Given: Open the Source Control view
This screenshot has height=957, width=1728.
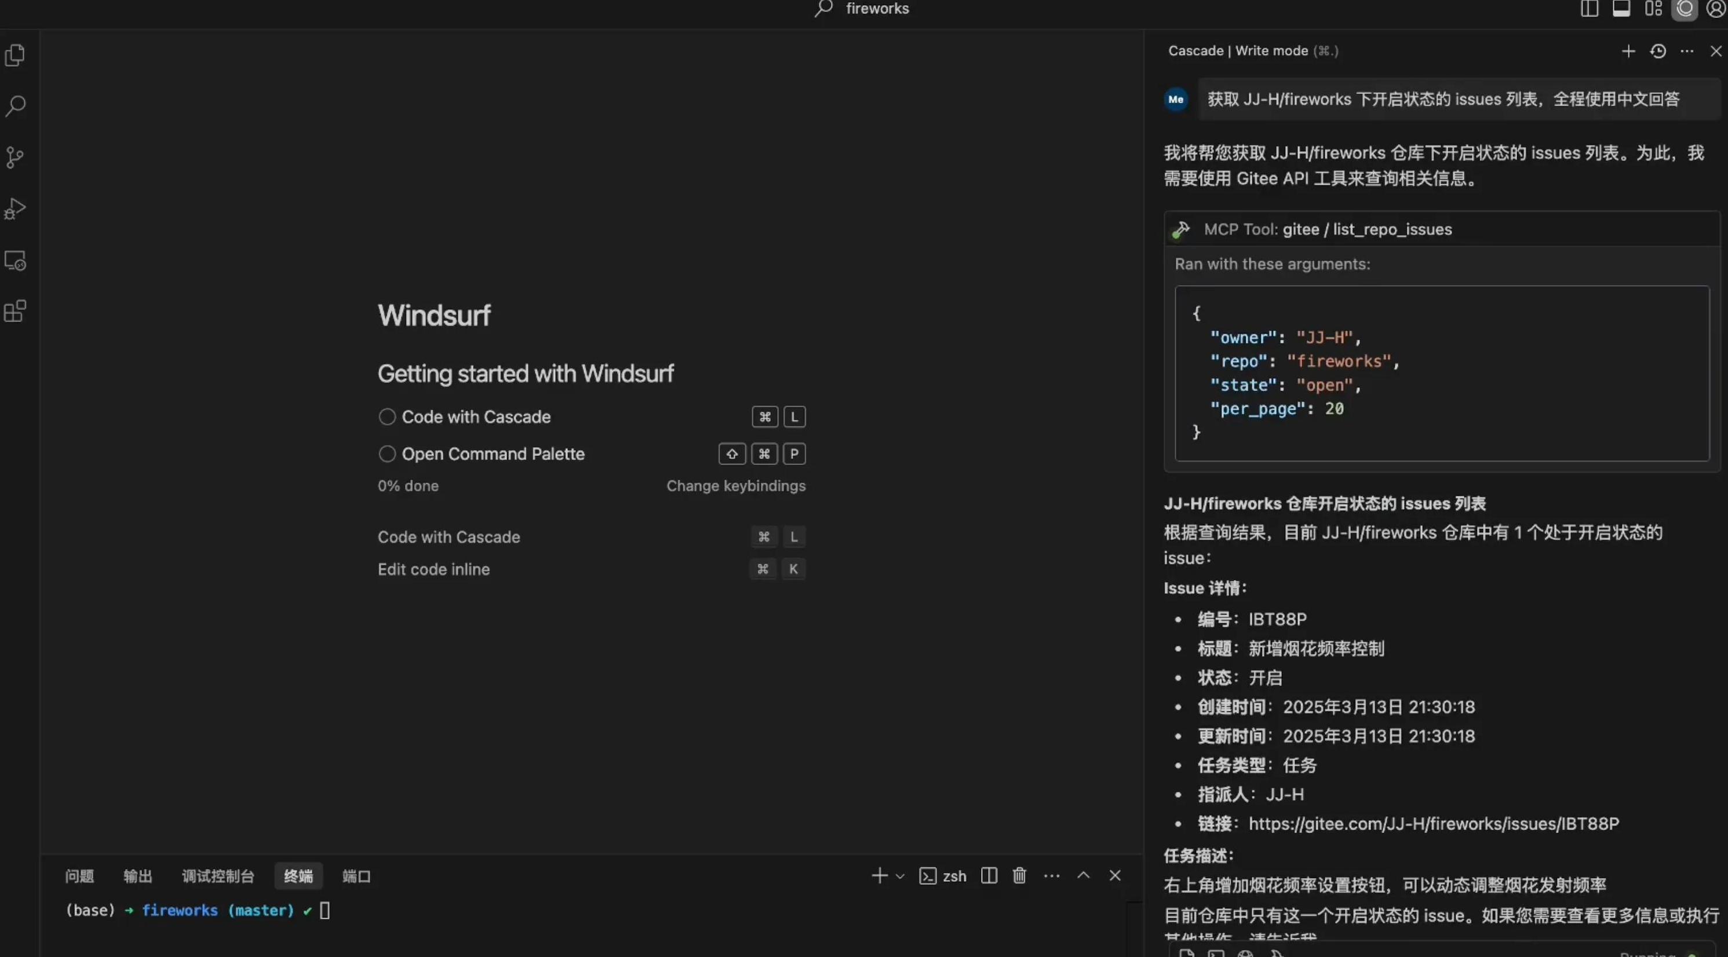Looking at the screenshot, I should coord(14,158).
